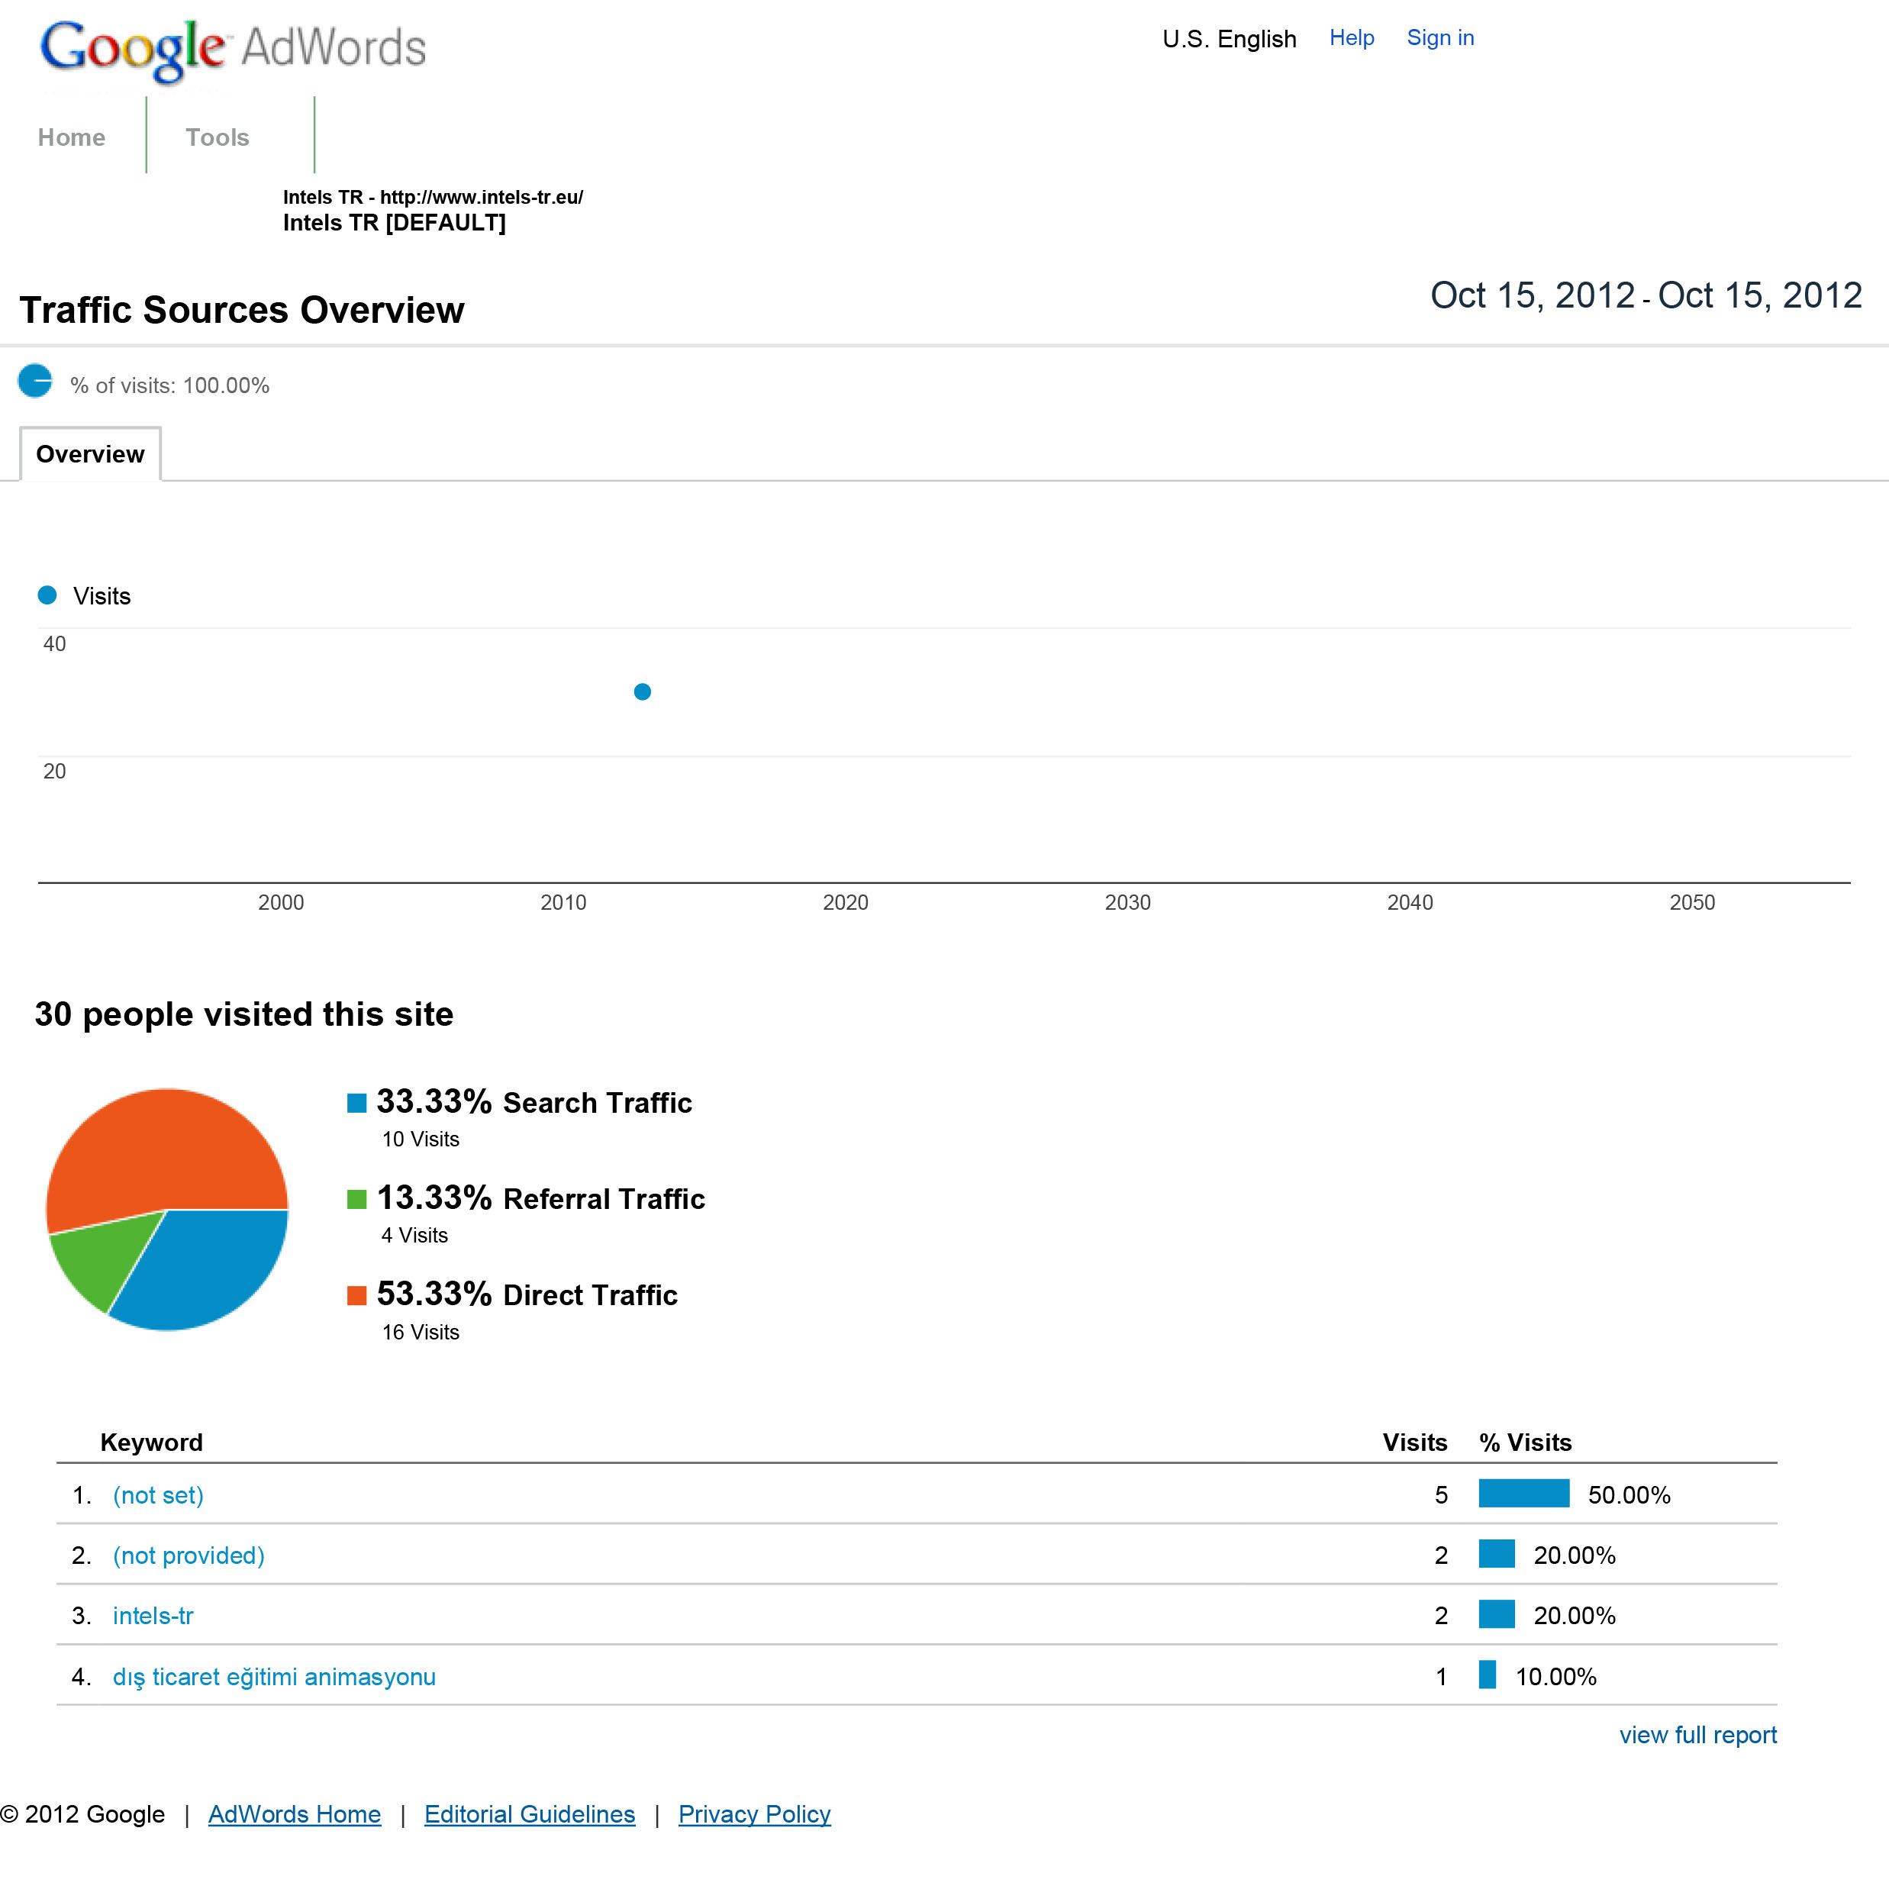
Task: Open the intels-tr keyword link
Action: (153, 1615)
